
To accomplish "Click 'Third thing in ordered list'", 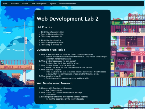I will point(52,45).
